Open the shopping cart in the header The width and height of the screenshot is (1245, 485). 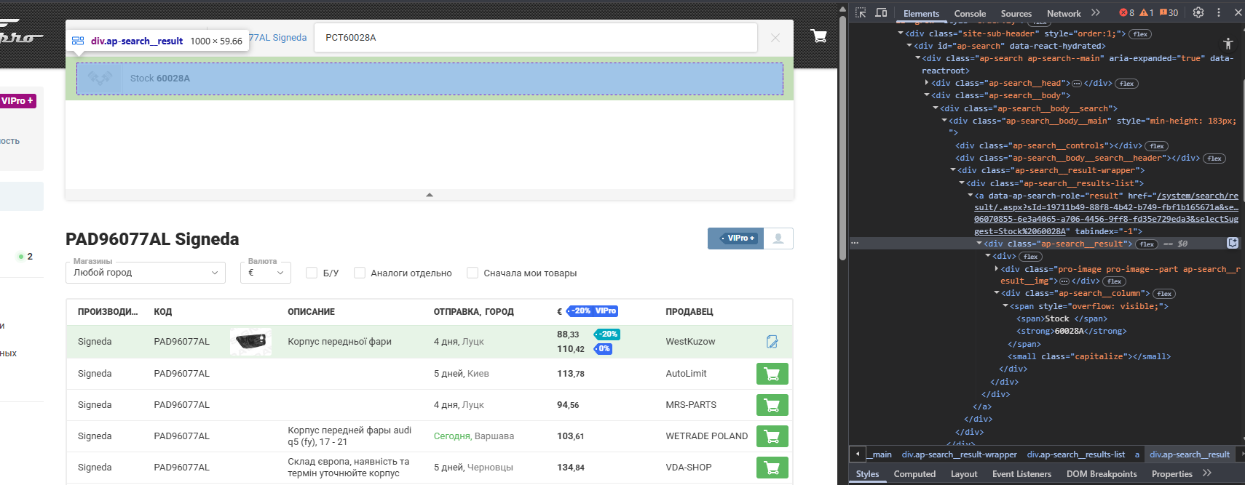[819, 36]
